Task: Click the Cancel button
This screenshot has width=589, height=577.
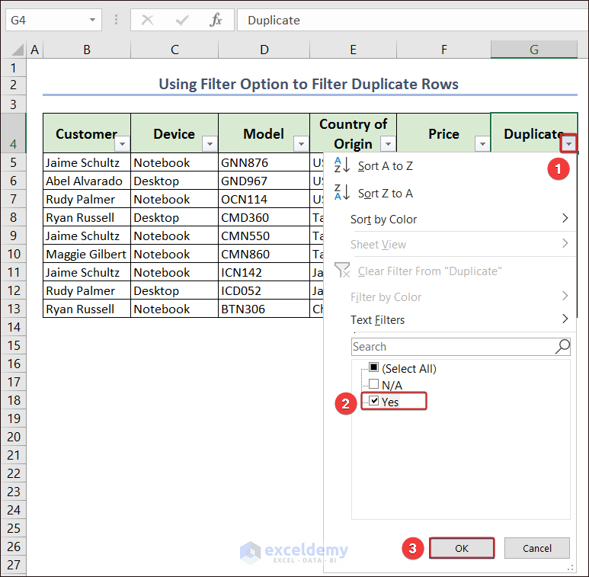Action: pyautogui.click(x=536, y=548)
